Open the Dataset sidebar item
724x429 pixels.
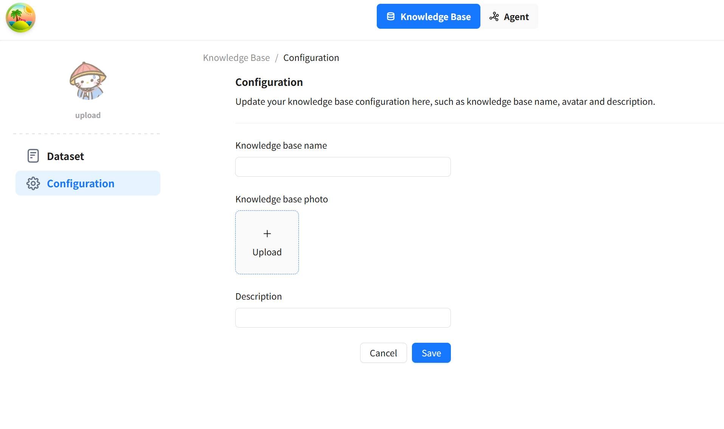click(65, 156)
